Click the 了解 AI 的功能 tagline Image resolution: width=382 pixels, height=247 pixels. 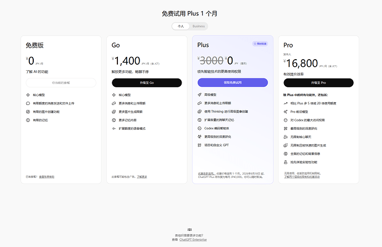(x=37, y=72)
